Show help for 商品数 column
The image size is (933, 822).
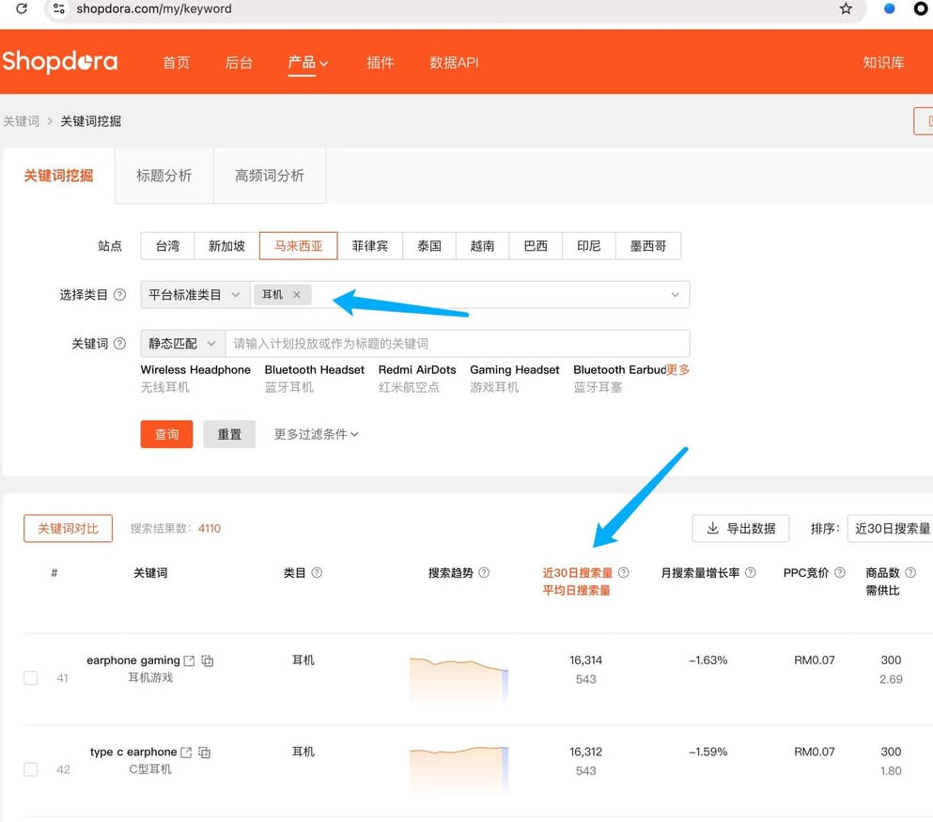(910, 573)
